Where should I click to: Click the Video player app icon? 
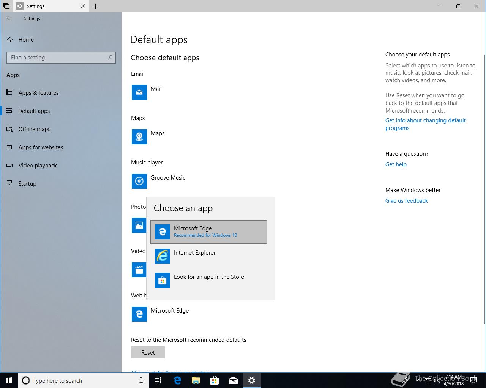tap(139, 270)
